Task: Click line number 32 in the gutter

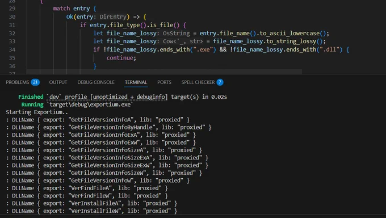Action: pyautogui.click(x=12, y=33)
